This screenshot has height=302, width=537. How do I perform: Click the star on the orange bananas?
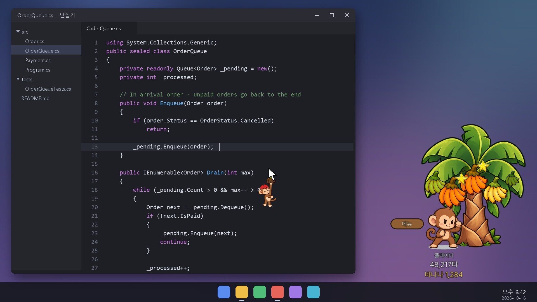point(461,179)
